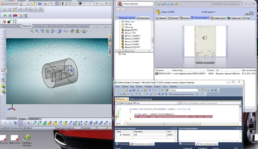This screenshot has height=149, width=258.
Task: Click the 99999.SLDDRW drawing preview thumbnail
Action: 205,41
